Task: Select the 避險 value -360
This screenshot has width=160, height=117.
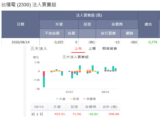Action: (x=133, y=42)
